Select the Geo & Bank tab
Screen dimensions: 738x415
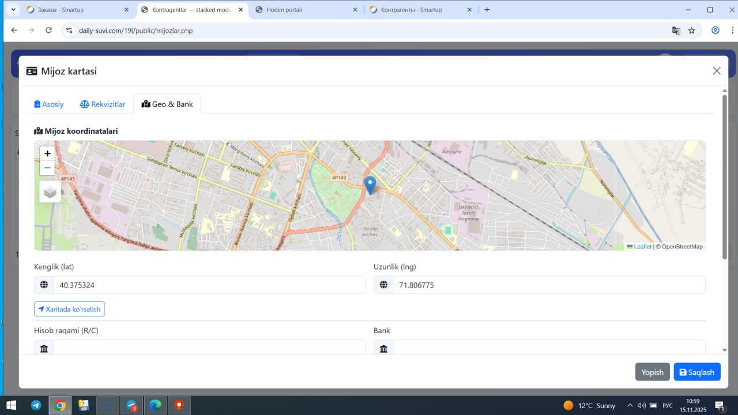click(x=167, y=104)
